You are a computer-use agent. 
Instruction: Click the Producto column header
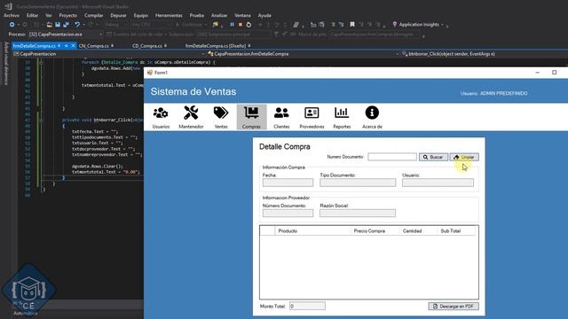(x=312, y=230)
